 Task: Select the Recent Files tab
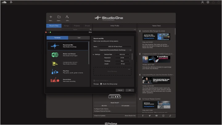(x=54, y=26)
